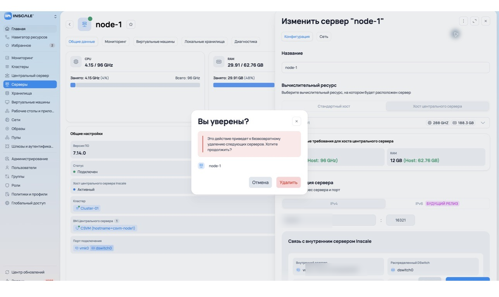Open Навигатор ресурсов in sidebar
This screenshot has height=297, width=499.
pos(30,37)
